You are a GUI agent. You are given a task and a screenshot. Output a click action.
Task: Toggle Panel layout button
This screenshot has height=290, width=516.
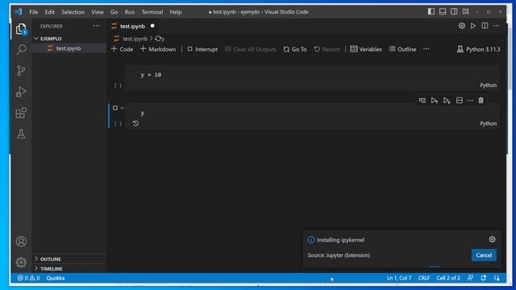click(443, 11)
